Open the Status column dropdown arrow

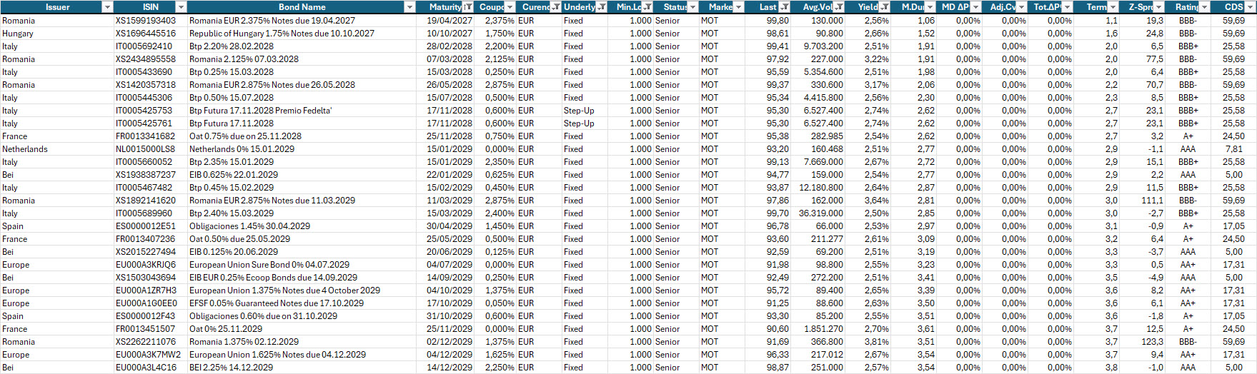coord(692,7)
